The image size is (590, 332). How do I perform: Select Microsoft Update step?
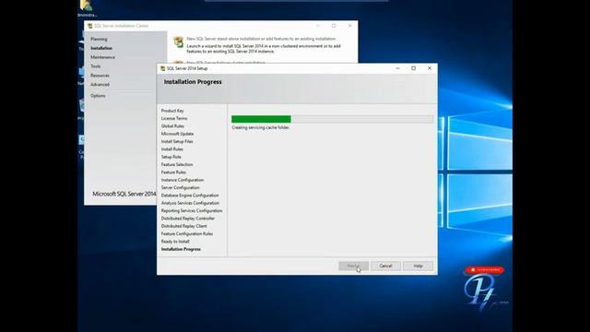tap(177, 134)
